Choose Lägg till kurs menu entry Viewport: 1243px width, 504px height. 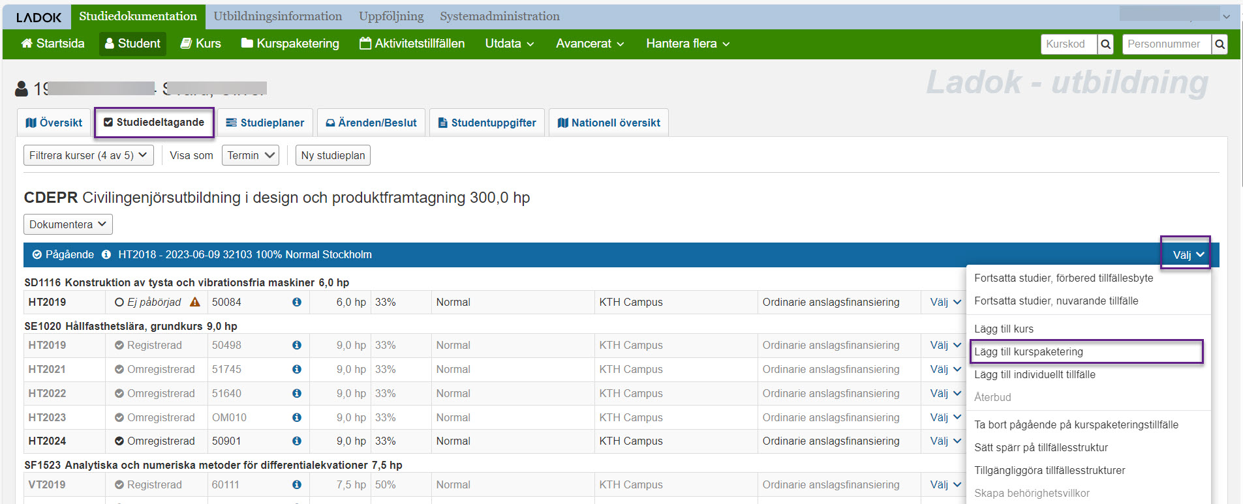1004,329
